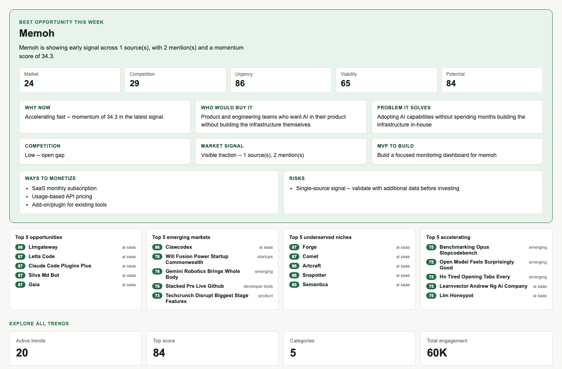The image size is (562, 369).
Task: Click the 'developer tools' category tag
Action: click(258, 286)
